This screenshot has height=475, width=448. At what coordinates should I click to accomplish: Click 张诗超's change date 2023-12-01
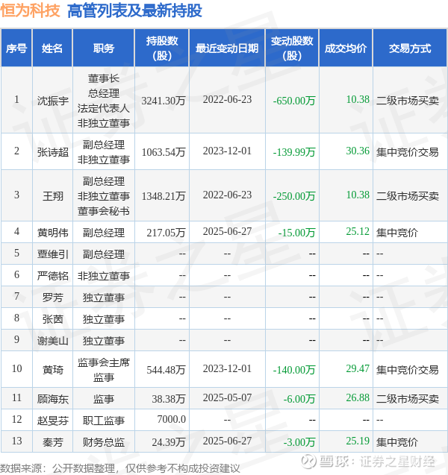click(x=227, y=151)
